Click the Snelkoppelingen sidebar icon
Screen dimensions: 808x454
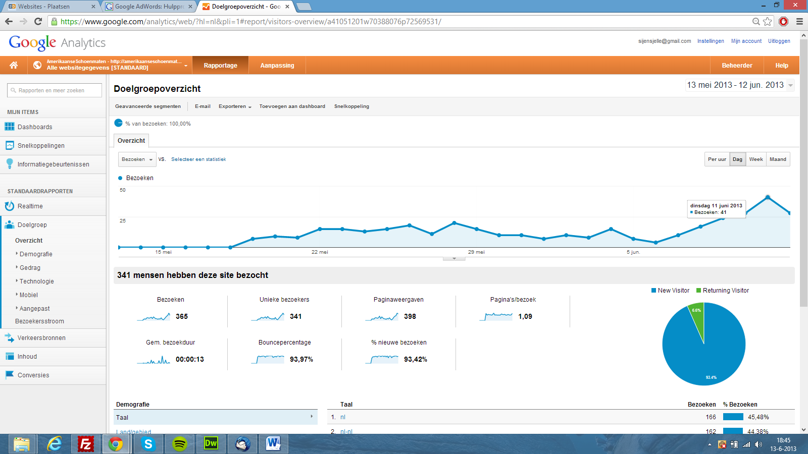pos(10,145)
